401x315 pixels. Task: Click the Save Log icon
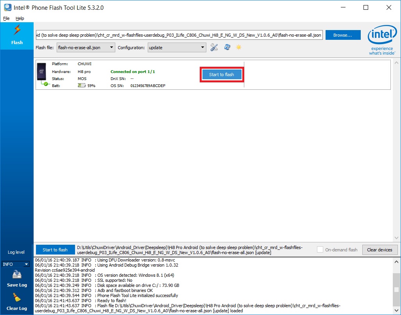coord(17,275)
